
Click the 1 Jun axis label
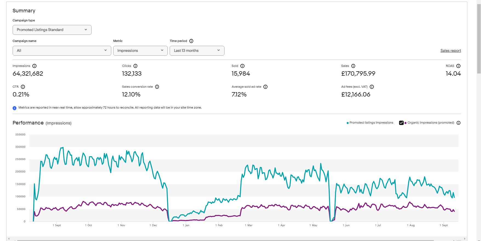(346, 225)
